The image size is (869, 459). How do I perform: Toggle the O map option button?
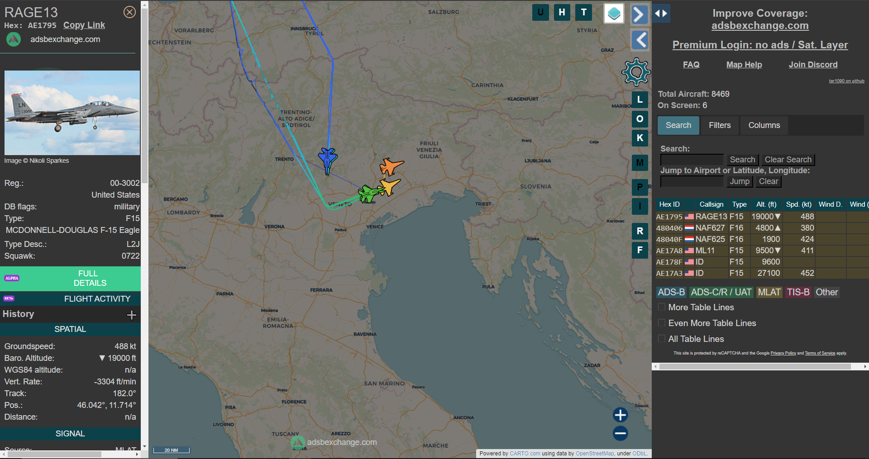click(x=640, y=119)
